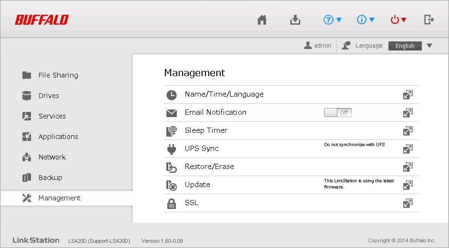Expand the help question mark dropdown
Image resolution: width=449 pixels, height=248 pixels.
(x=332, y=20)
